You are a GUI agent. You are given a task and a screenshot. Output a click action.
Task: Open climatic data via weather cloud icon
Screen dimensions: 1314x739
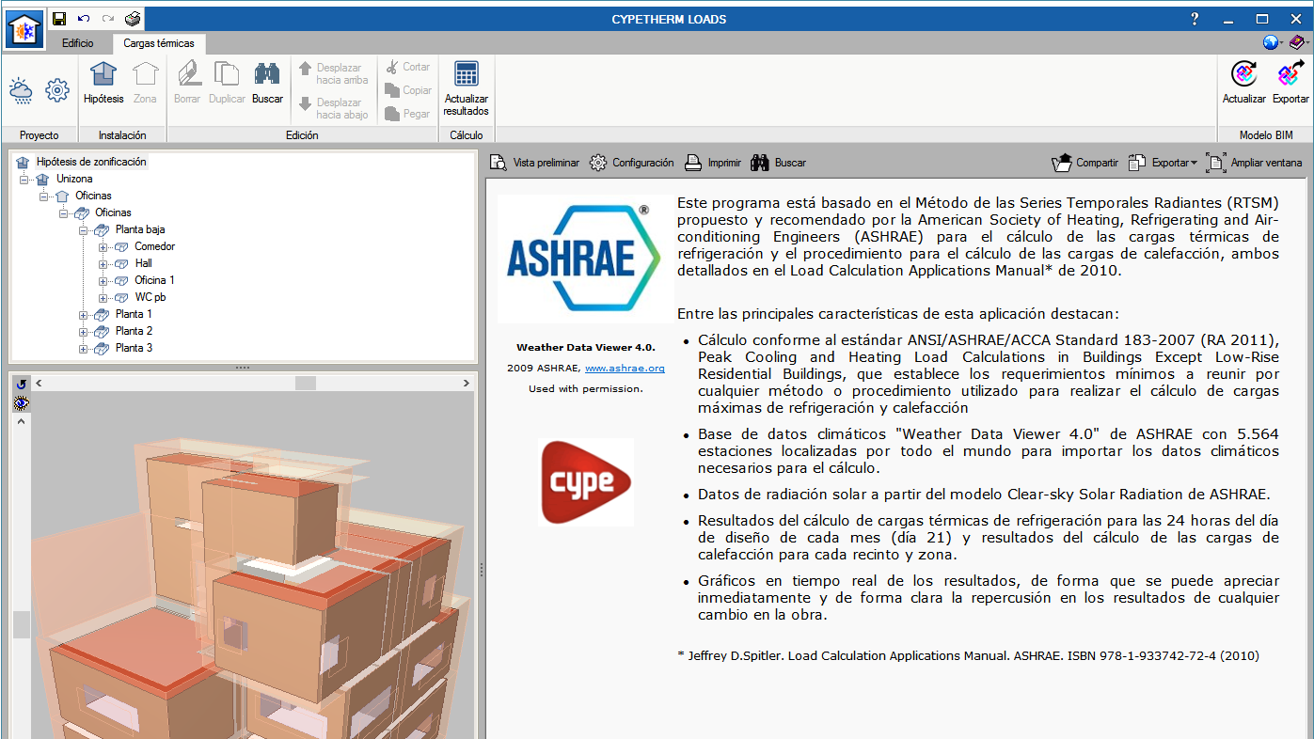click(21, 90)
